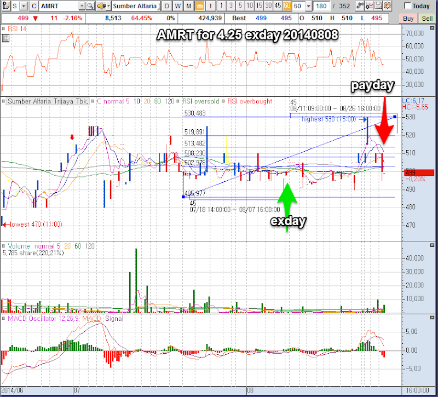Click the chart sync arrows toolbar icon

point(360,5)
